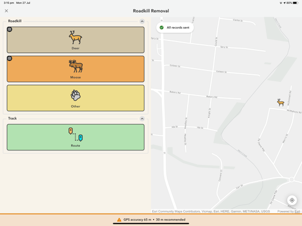Collapse the Roadkill group

pos(142,21)
